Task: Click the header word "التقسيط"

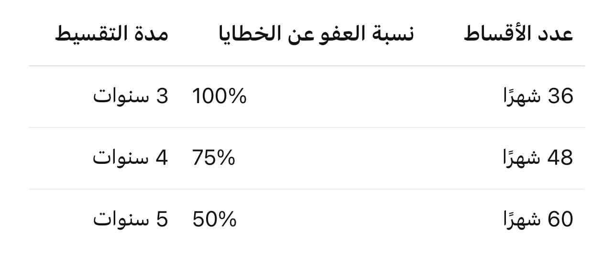Action: 89,34
